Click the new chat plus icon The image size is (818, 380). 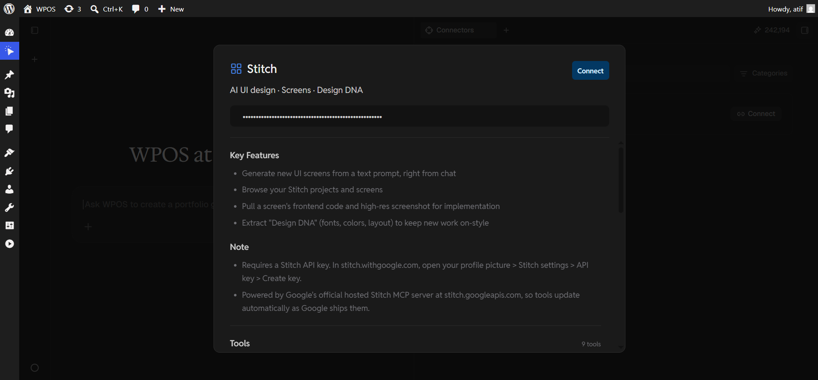[x=35, y=59]
